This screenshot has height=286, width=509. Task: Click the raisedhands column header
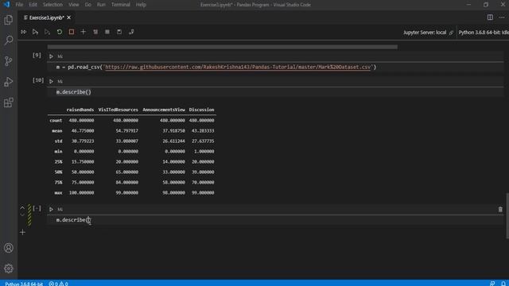tap(80, 110)
